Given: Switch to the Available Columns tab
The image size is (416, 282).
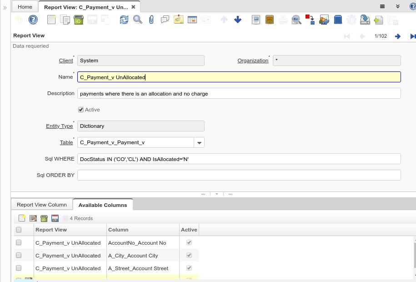Looking at the screenshot, I should click(103, 205).
